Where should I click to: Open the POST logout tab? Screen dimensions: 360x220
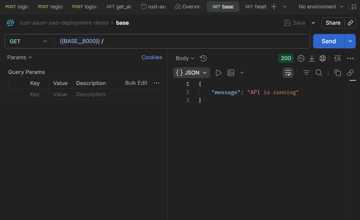point(85,7)
